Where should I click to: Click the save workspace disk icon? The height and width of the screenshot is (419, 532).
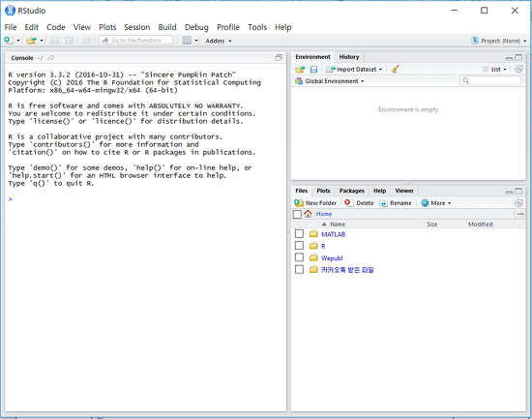point(313,70)
